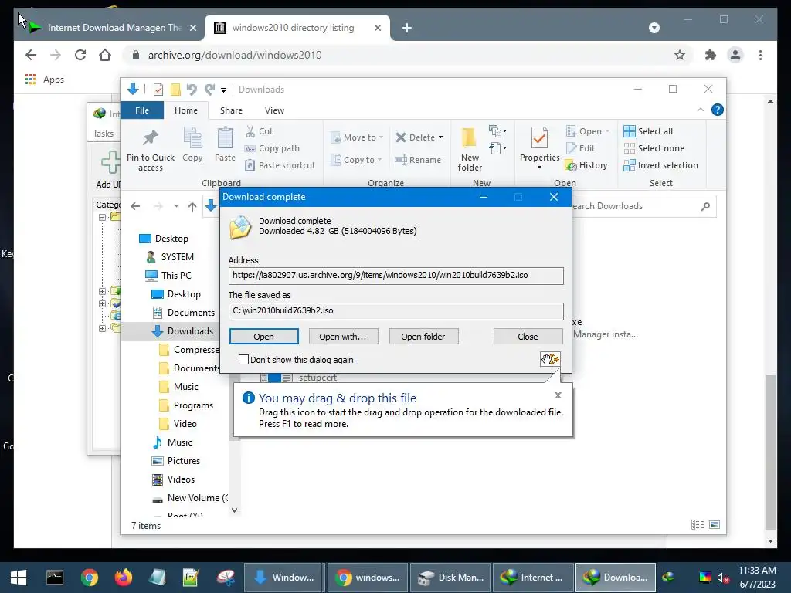The width and height of the screenshot is (791, 593).
Task: Click Copy path in ribbon
Action: pyautogui.click(x=272, y=148)
